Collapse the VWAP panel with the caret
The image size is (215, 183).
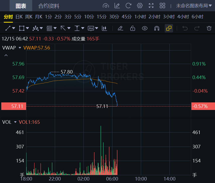click(x=6, y=55)
